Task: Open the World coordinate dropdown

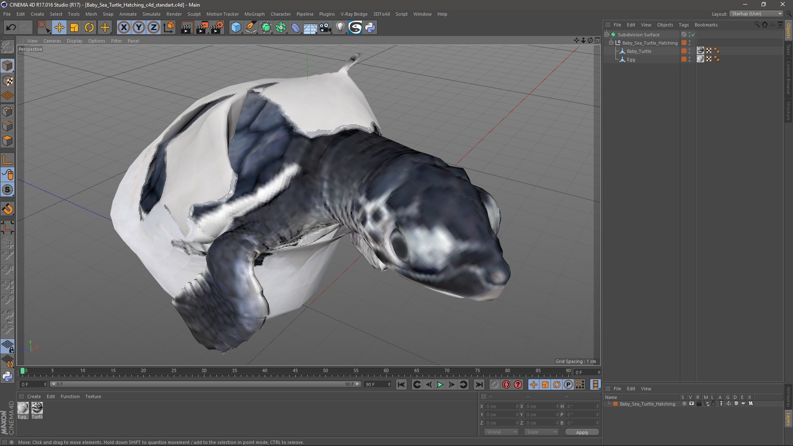Action: coord(501,432)
